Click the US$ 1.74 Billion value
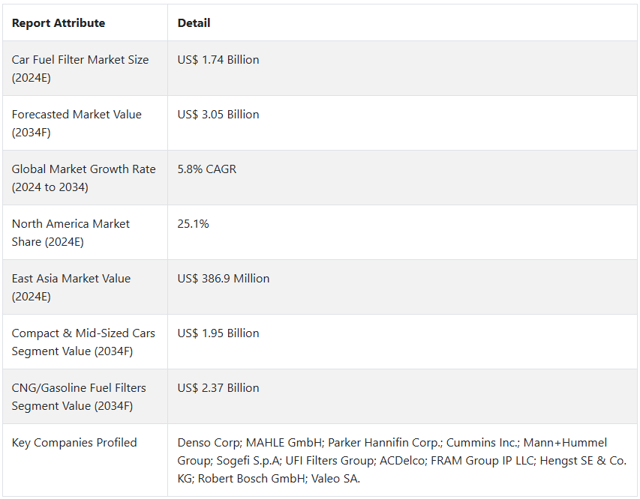 click(x=218, y=60)
